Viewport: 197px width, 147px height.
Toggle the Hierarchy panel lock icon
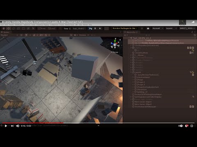(192, 32)
